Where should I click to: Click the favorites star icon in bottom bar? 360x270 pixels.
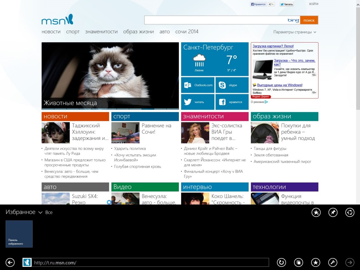(316, 262)
